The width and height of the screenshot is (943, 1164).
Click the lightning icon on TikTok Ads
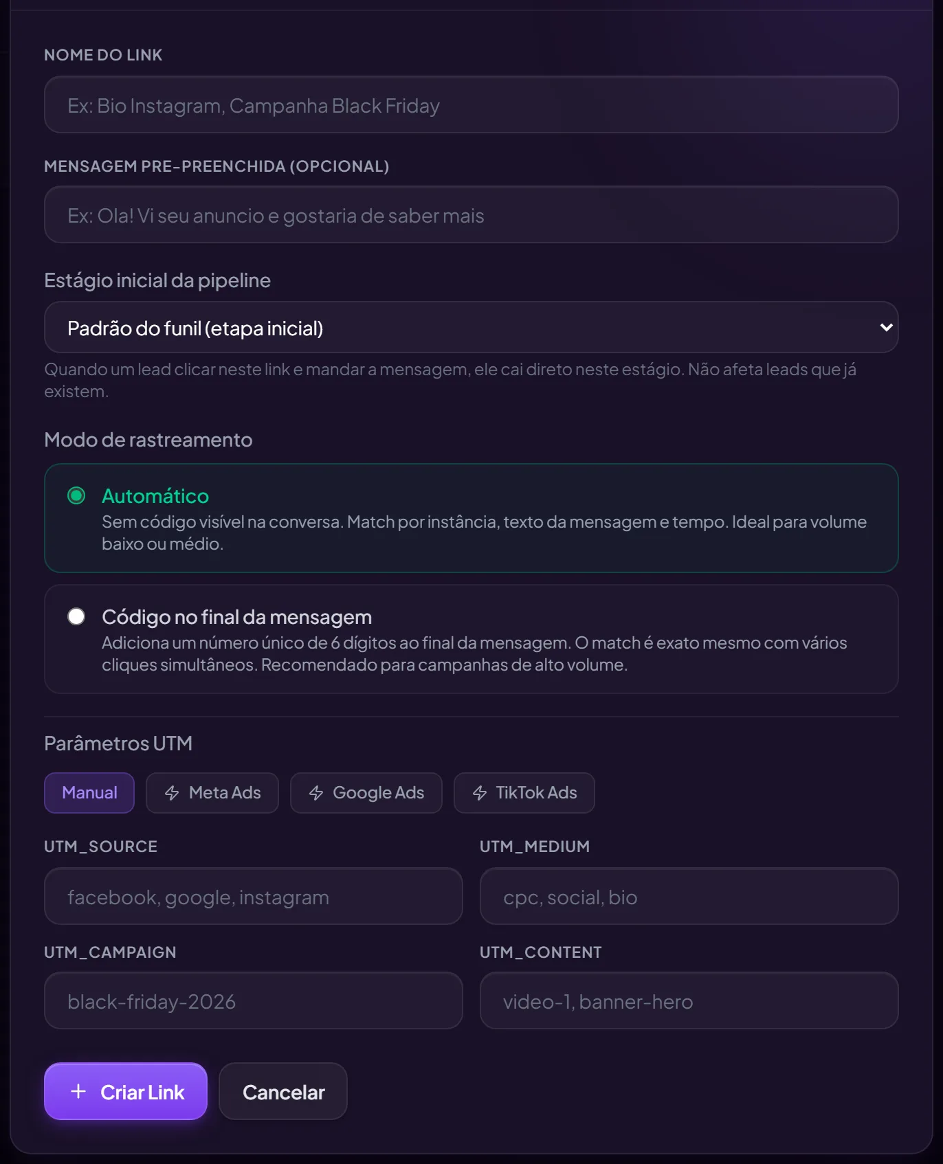click(x=480, y=793)
